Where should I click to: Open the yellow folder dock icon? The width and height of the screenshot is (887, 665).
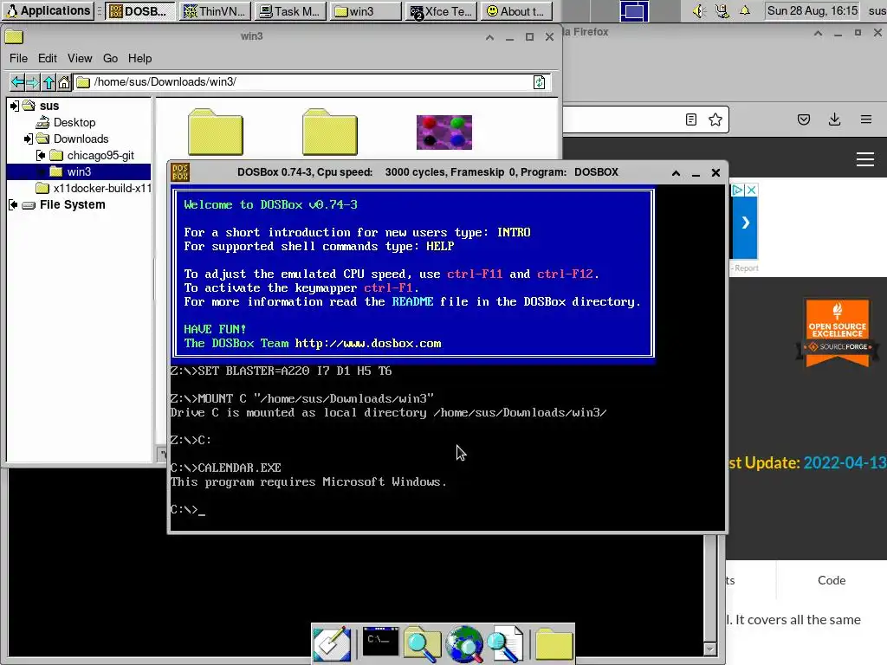[x=554, y=643]
